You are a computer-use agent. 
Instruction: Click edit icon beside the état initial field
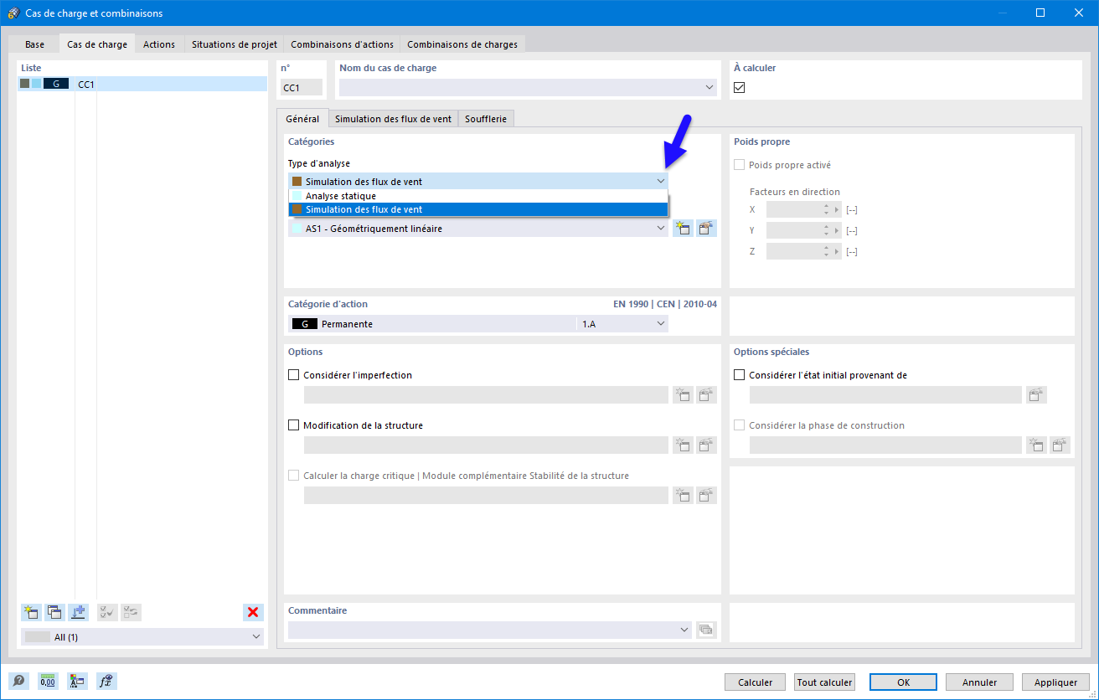(1037, 395)
